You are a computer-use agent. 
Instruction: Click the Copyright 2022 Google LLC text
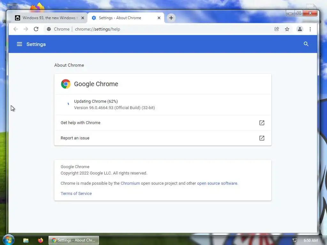coord(104,173)
